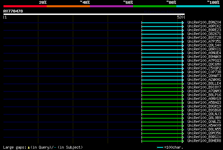
Task: Select the label UniRef100_A5BAQ3
Action: click(x=204, y=103)
